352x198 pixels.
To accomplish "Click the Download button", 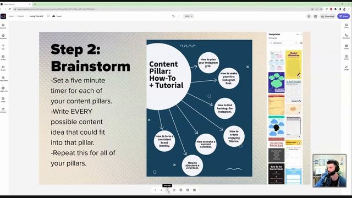I will tap(328, 16).
